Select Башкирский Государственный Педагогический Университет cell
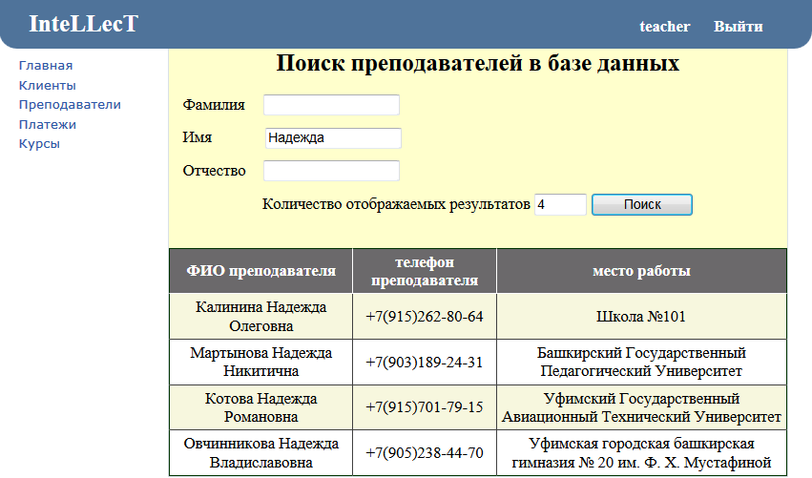The image size is (812, 478). pyautogui.click(x=641, y=362)
